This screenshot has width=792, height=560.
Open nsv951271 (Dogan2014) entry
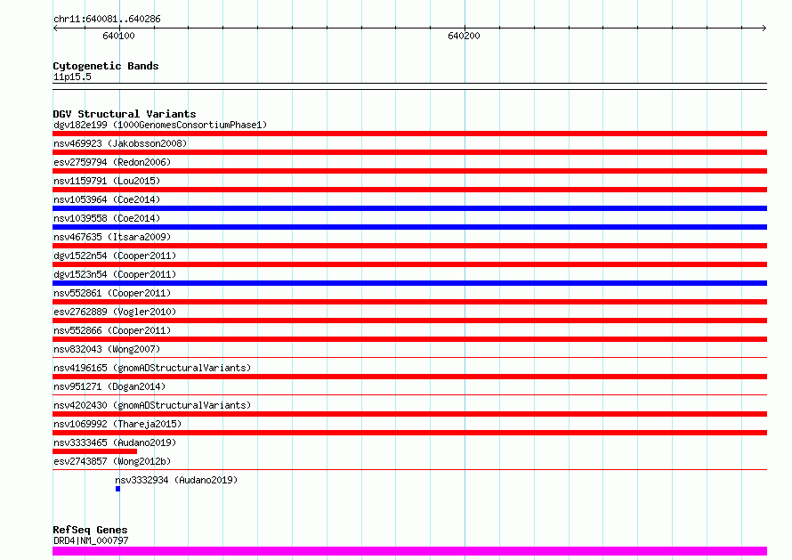tap(109, 386)
